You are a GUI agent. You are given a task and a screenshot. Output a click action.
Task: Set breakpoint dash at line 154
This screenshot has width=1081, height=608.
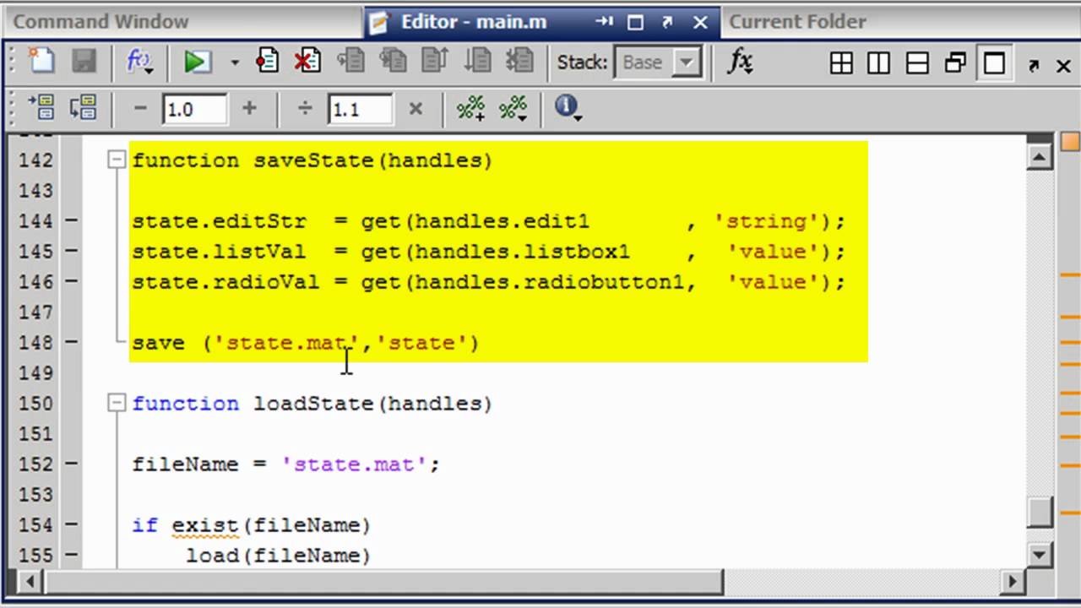pyautogui.click(x=72, y=525)
